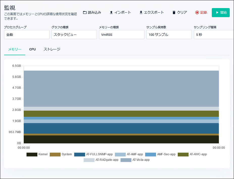234x179 pixels.
Task: Click the 2.8GB axis label
Action: coord(17,110)
